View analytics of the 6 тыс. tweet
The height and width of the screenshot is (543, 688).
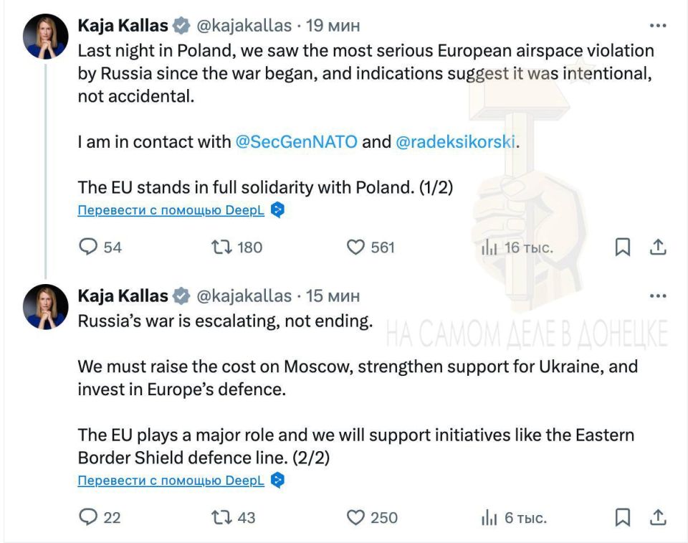point(489,517)
